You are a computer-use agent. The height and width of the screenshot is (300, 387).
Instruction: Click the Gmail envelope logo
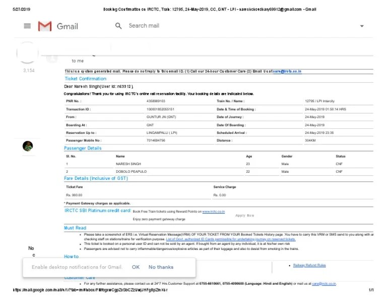pyautogui.click(x=45, y=26)
